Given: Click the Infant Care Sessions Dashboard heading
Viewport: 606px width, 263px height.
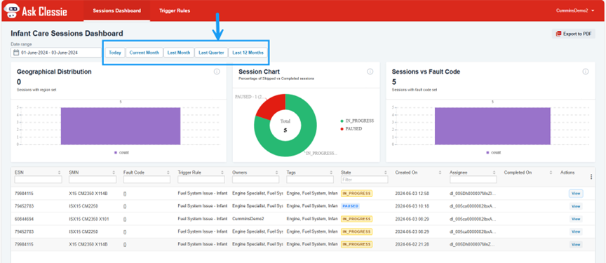Looking at the screenshot, I should click(67, 34).
